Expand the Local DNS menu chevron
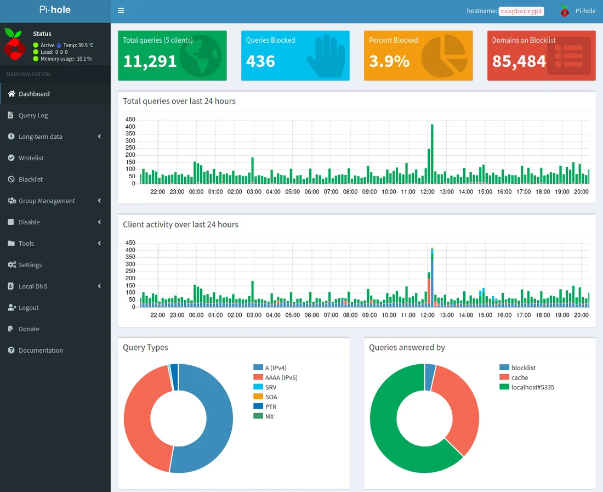The image size is (603, 492). pyautogui.click(x=100, y=286)
